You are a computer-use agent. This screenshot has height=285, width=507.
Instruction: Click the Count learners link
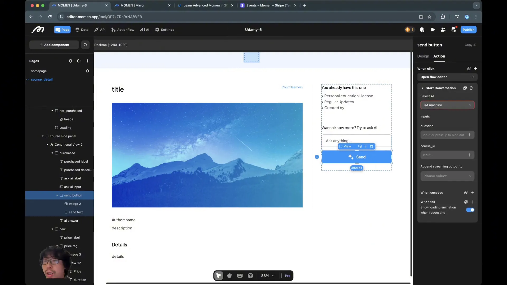click(292, 87)
